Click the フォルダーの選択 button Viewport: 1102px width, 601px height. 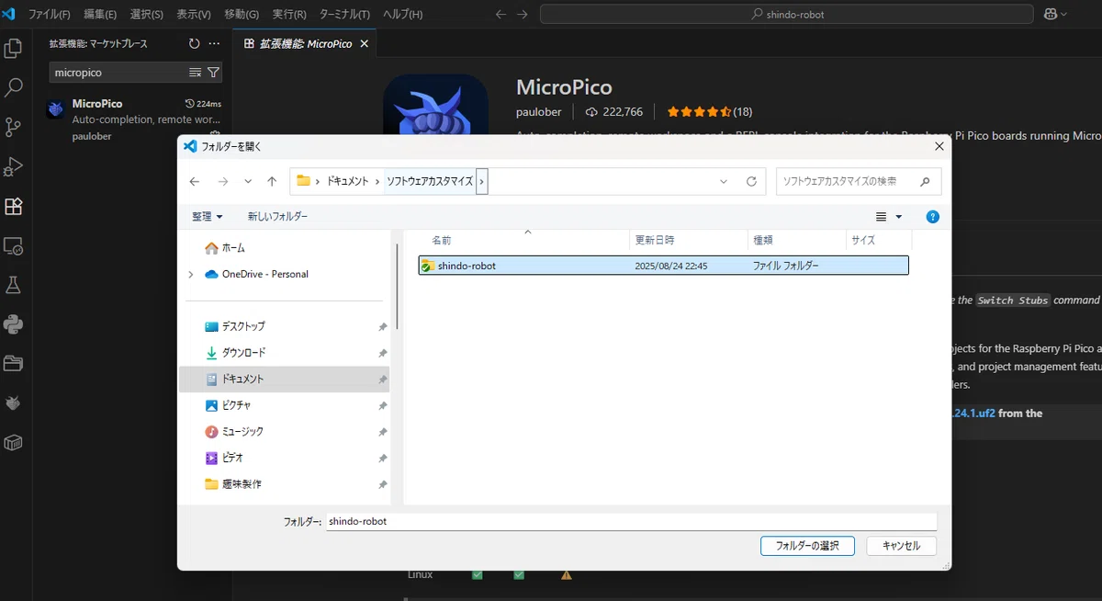coord(808,546)
